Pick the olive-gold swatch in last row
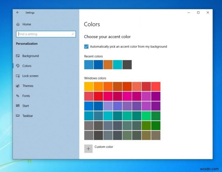This screenshot has height=172, width=222. (x=146, y=135)
